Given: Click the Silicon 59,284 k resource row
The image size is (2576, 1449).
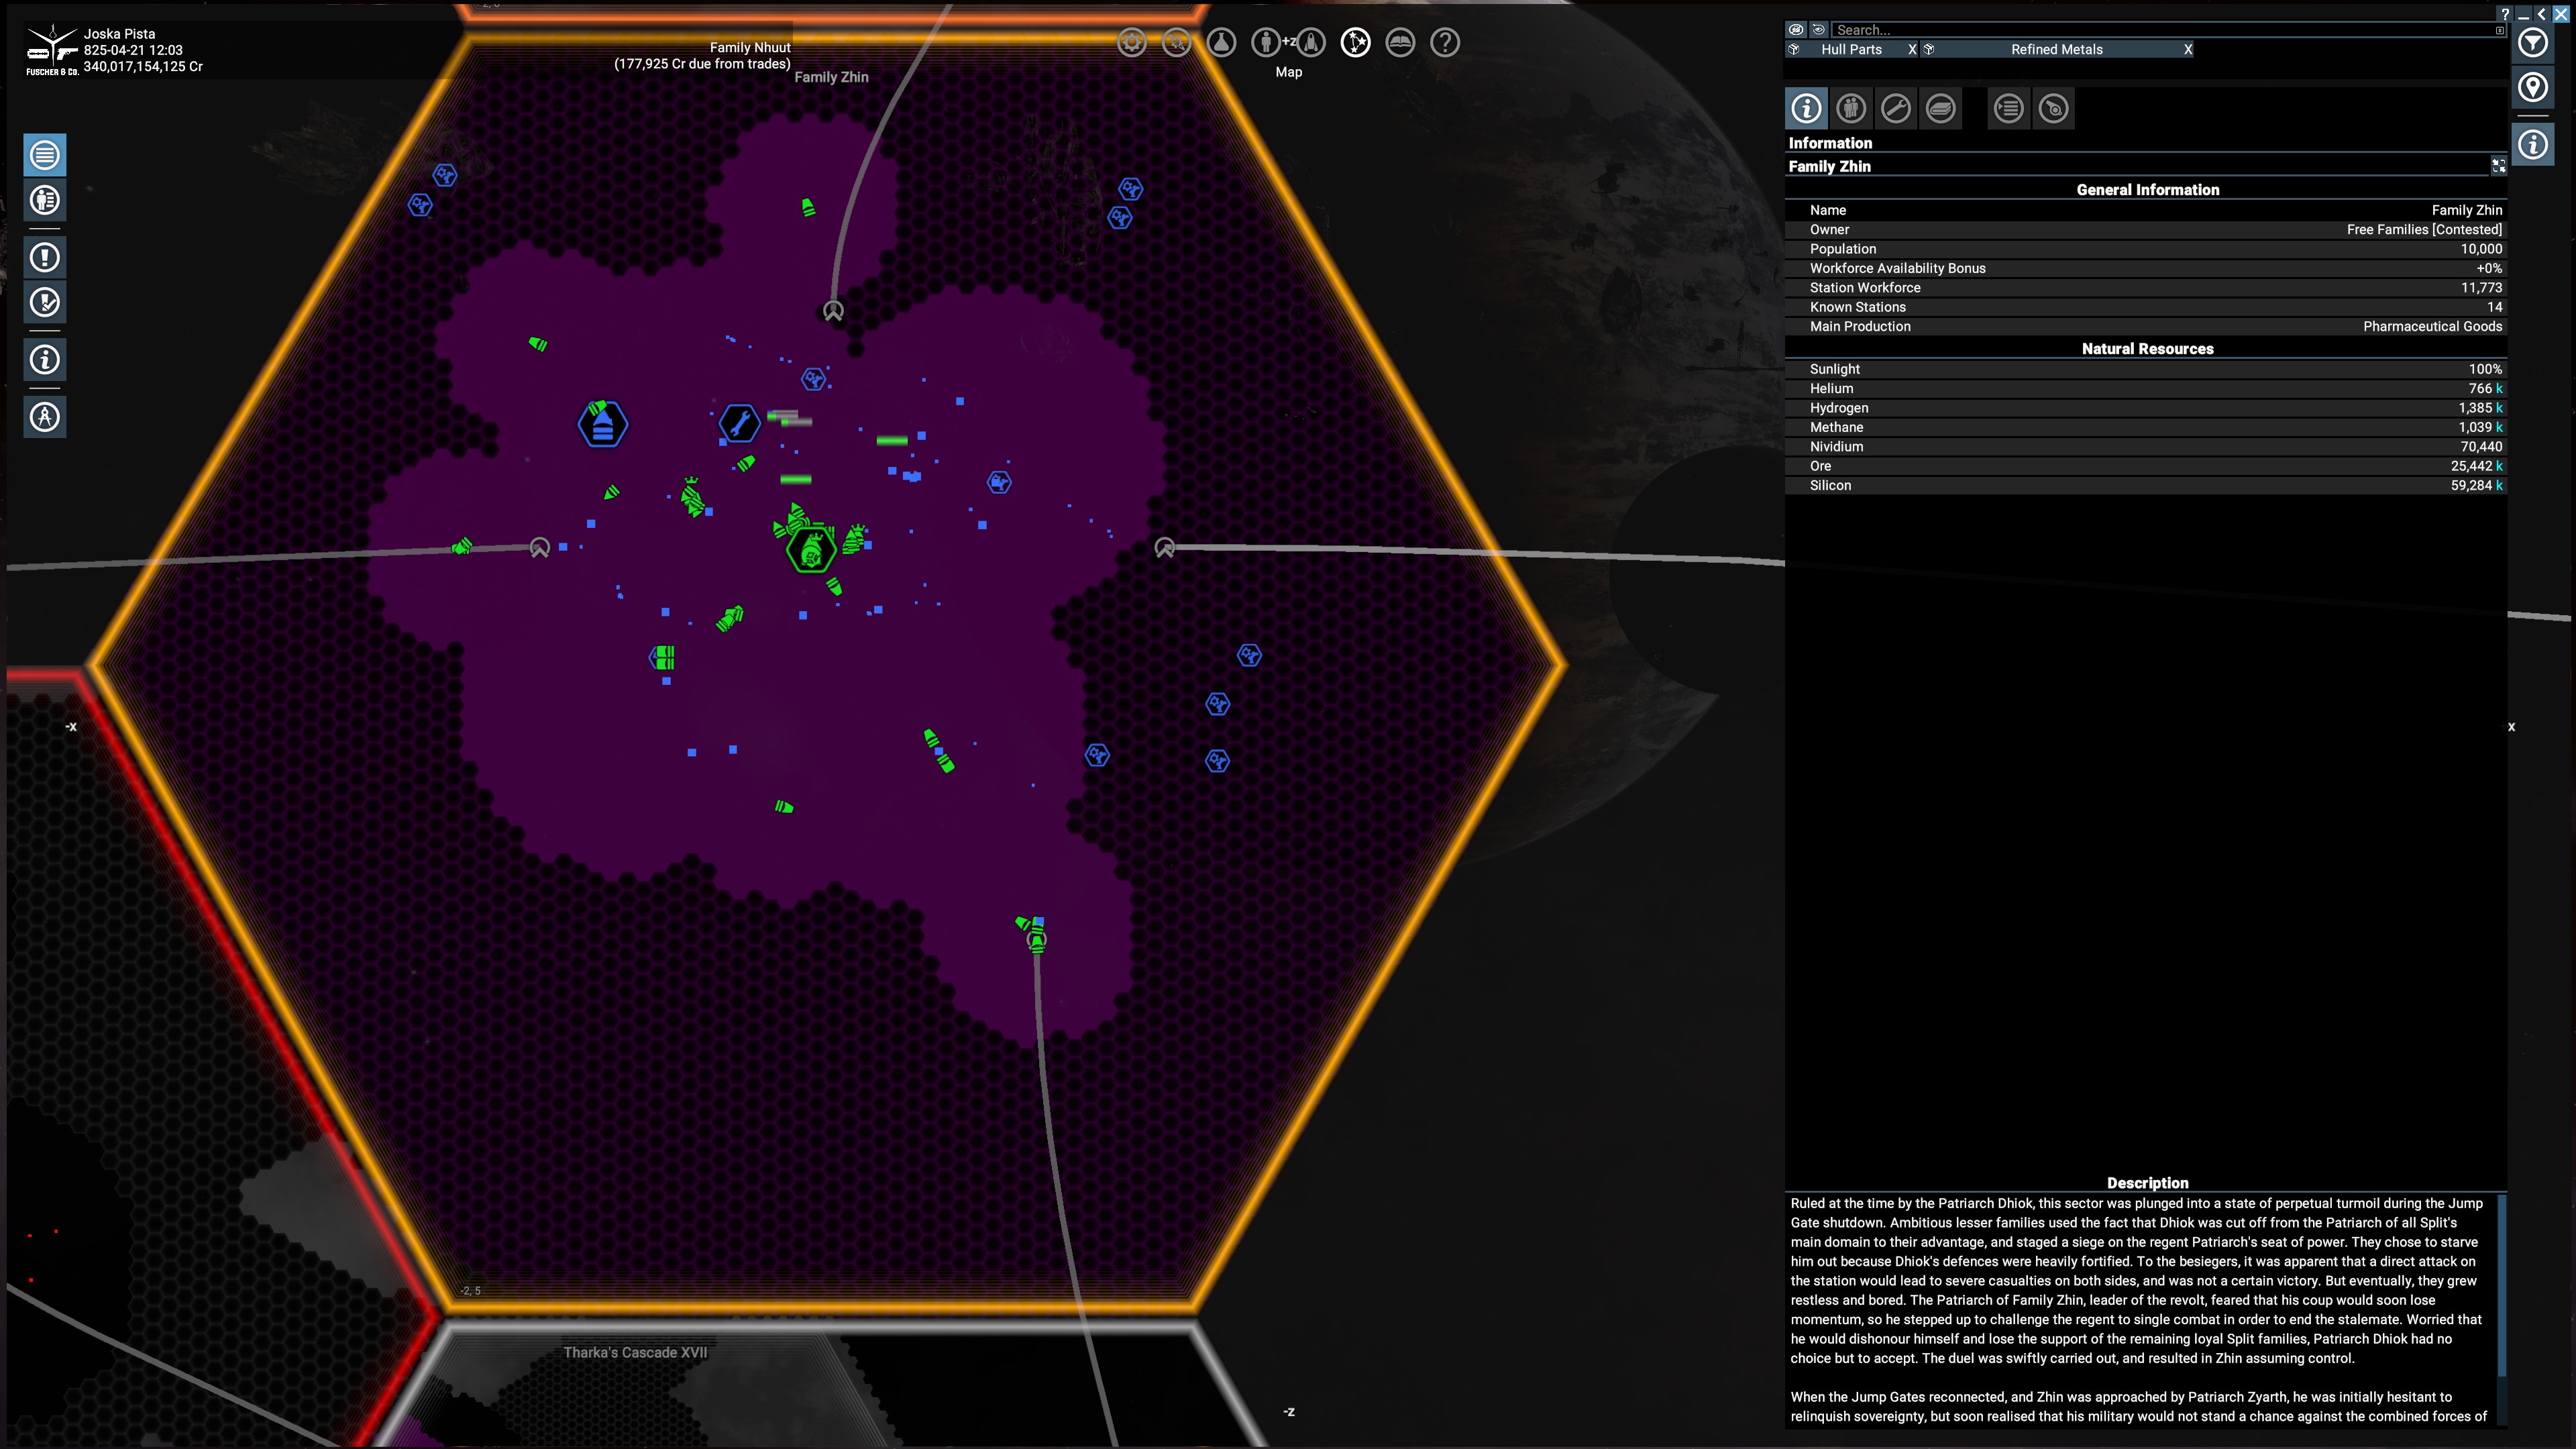Looking at the screenshot, I should pos(2146,485).
